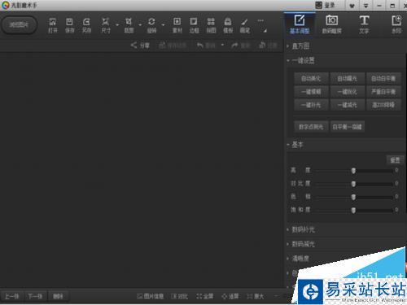Open the dropdown arrow next to 裁剪
This screenshot has width=407, height=305.
[140, 25]
